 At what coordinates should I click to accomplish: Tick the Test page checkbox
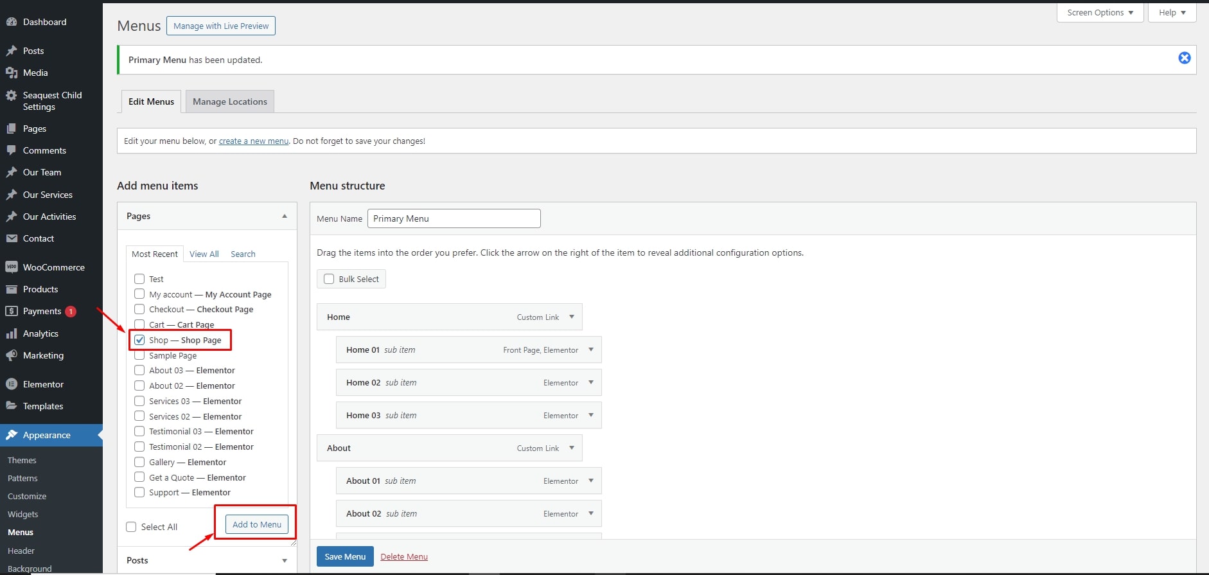(139, 279)
